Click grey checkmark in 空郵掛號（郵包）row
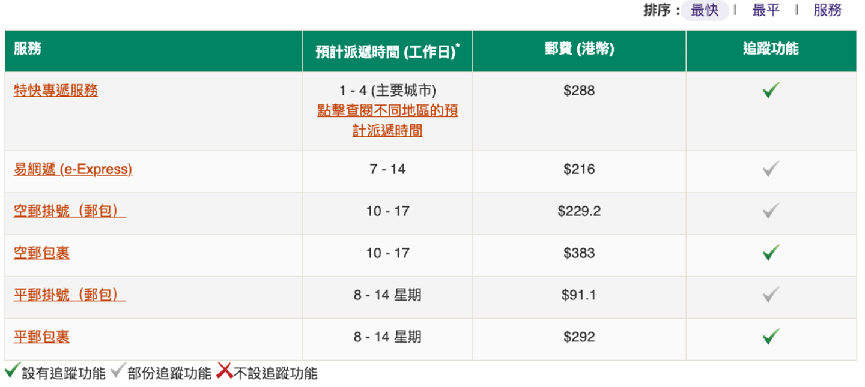This screenshot has height=387, width=865. pos(771,211)
